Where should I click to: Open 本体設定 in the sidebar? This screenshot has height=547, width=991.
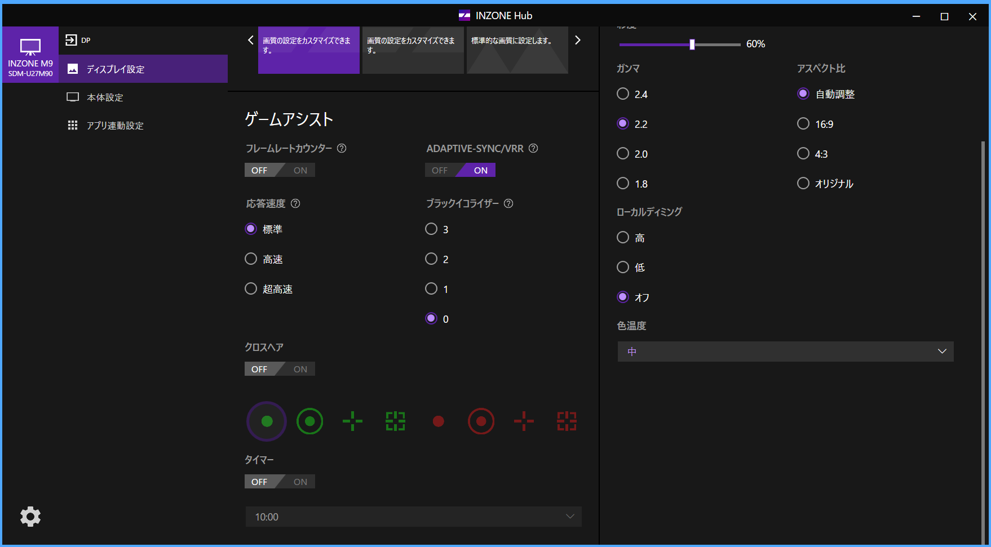(x=143, y=97)
